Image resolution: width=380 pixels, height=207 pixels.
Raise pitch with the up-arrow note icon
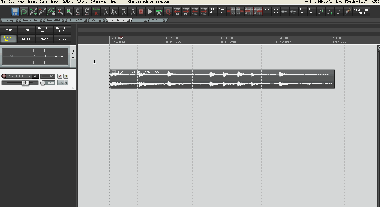pyautogui.click(x=321, y=11)
